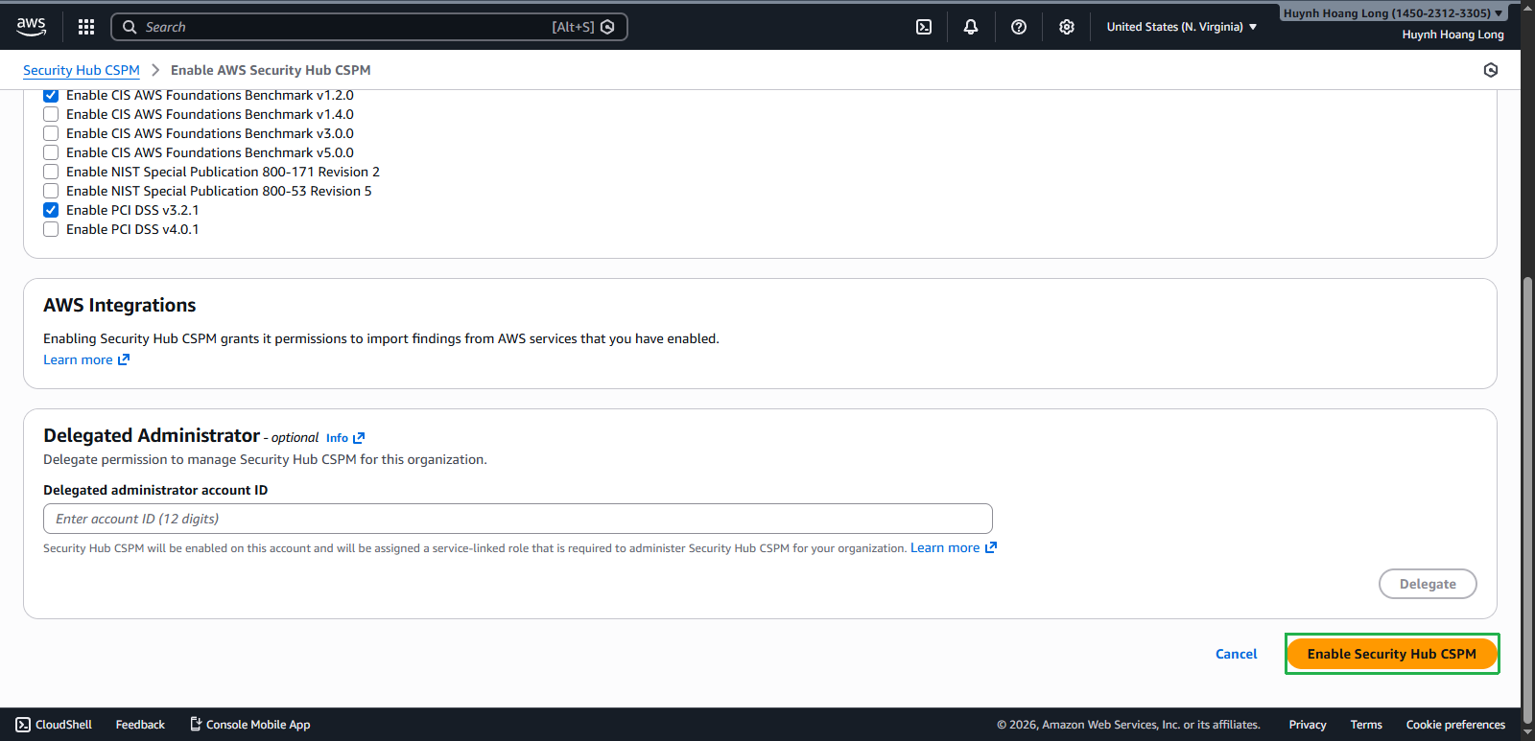Click the Console Mobile App icon in footer
The width and height of the screenshot is (1535, 741).
tap(196, 725)
